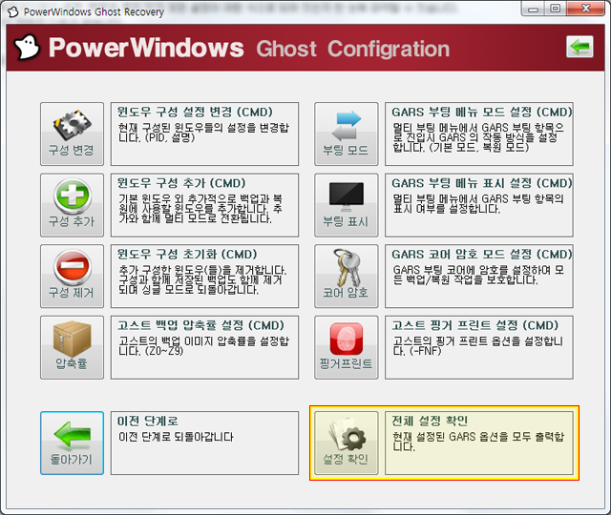
Task: Click 윈도우 구성 초기화 (CMD) description box
Action: [204, 276]
